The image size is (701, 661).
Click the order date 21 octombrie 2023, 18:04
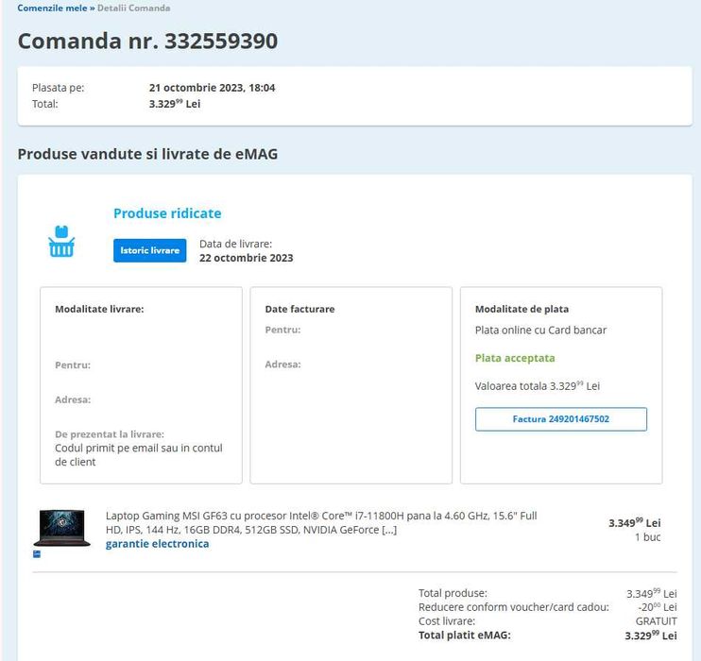click(x=212, y=88)
